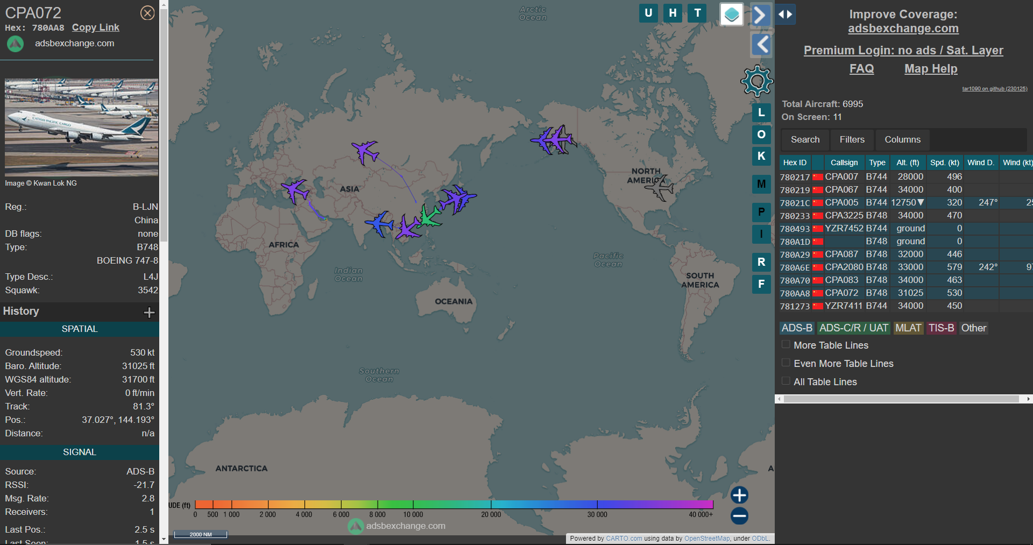Enable All Table Lines checkbox
Screen dimensions: 1033x545
786,381
